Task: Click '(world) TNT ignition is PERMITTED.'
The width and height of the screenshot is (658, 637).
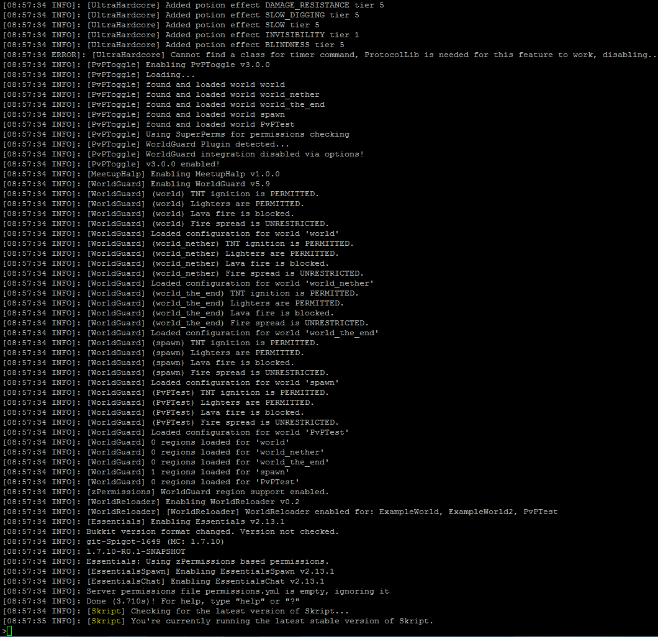Action: 235,194
